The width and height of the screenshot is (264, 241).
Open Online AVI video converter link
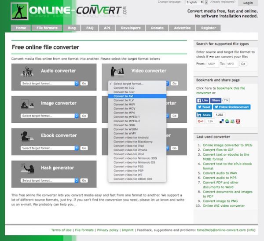[224, 206]
